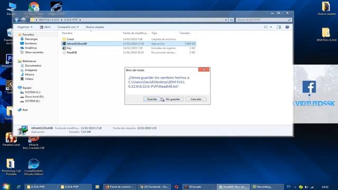Screen dimensions: 338x190
Task: Click Nueva carpeta in the Explorer toolbar
Action: pos(95,27)
